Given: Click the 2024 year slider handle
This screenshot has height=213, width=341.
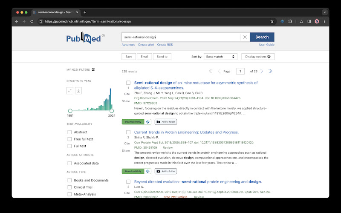Looking at the screenshot, I should 112,111.
